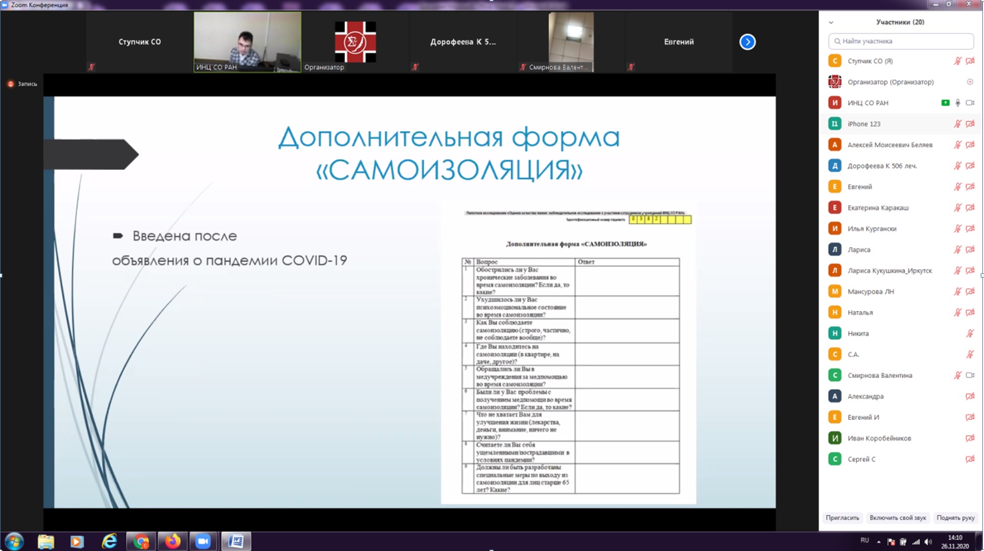The height and width of the screenshot is (551, 984).
Task: Click camera-off icon for Илья Кургански
Action: click(x=970, y=229)
